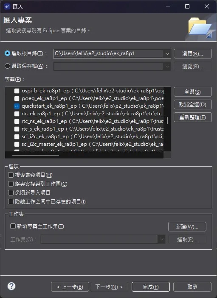
Task: Toggle 新增專案至工作集 checkbox
Action: 13,226
